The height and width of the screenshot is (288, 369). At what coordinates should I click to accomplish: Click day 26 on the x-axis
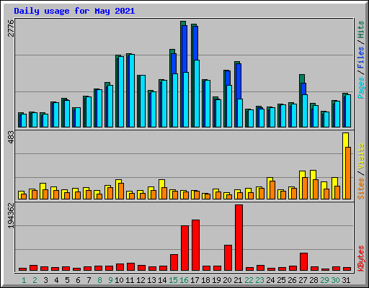click(292, 280)
